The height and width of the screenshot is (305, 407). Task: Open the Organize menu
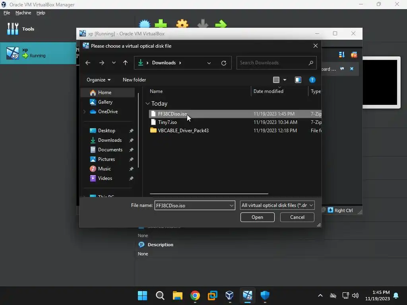pos(99,80)
